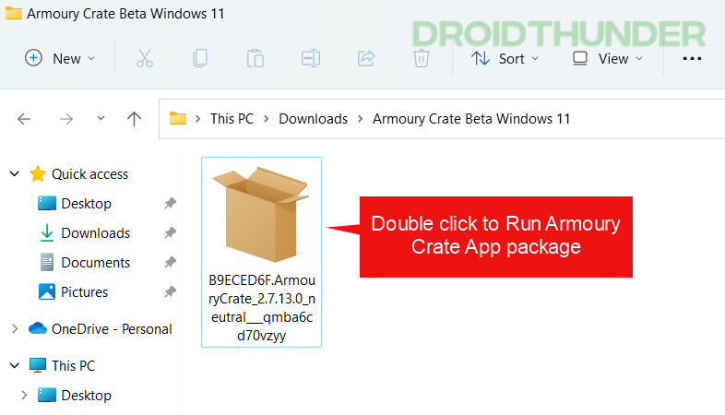The width and height of the screenshot is (725, 415).
Task: Select Desktop under This PC
Action: tap(86, 396)
